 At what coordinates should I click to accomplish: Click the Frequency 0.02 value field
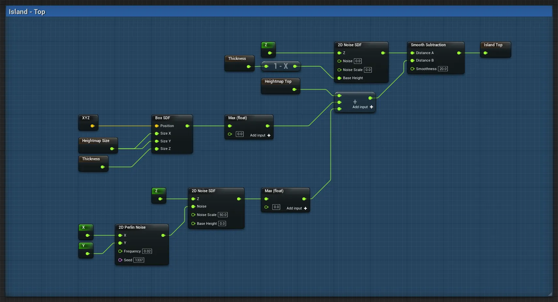[147, 251]
